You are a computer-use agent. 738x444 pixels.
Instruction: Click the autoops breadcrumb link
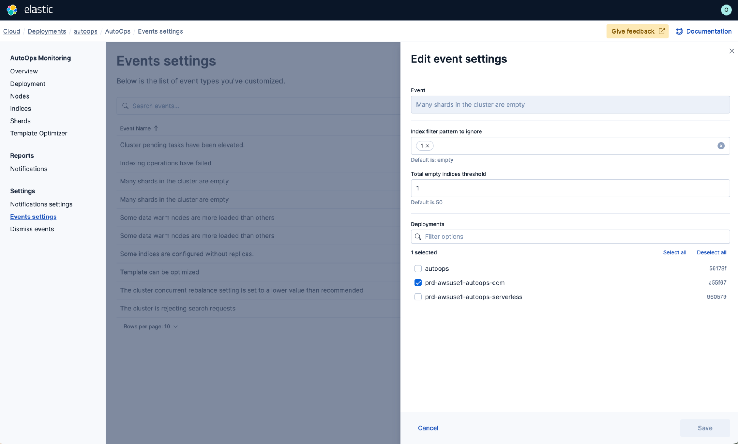tap(86, 31)
